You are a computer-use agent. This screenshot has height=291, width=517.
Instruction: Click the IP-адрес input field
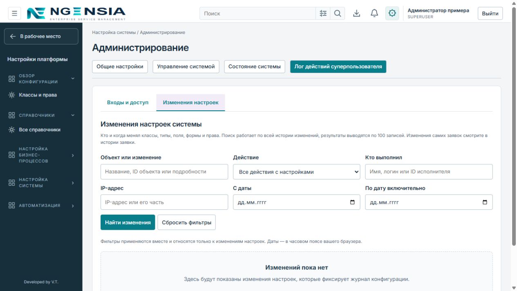(x=164, y=202)
